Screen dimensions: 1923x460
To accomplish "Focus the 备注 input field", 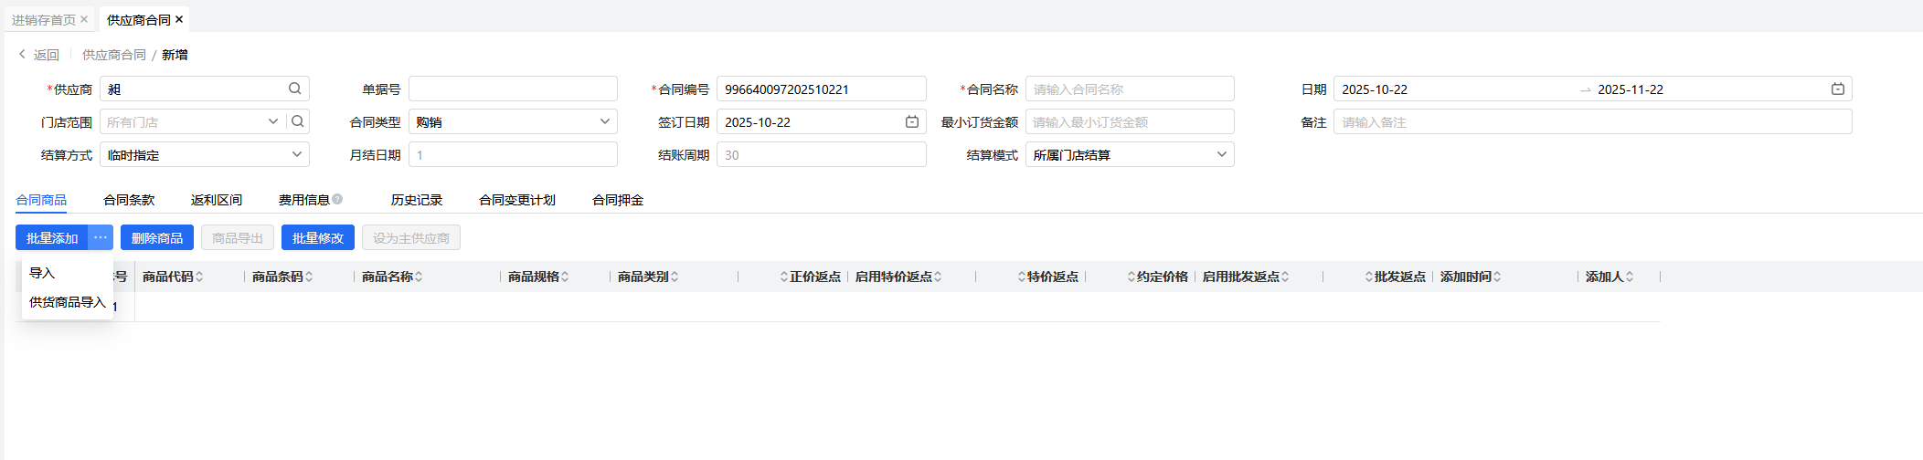I will [x=1593, y=121].
